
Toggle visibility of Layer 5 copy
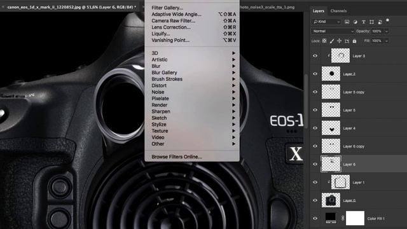(x=315, y=92)
